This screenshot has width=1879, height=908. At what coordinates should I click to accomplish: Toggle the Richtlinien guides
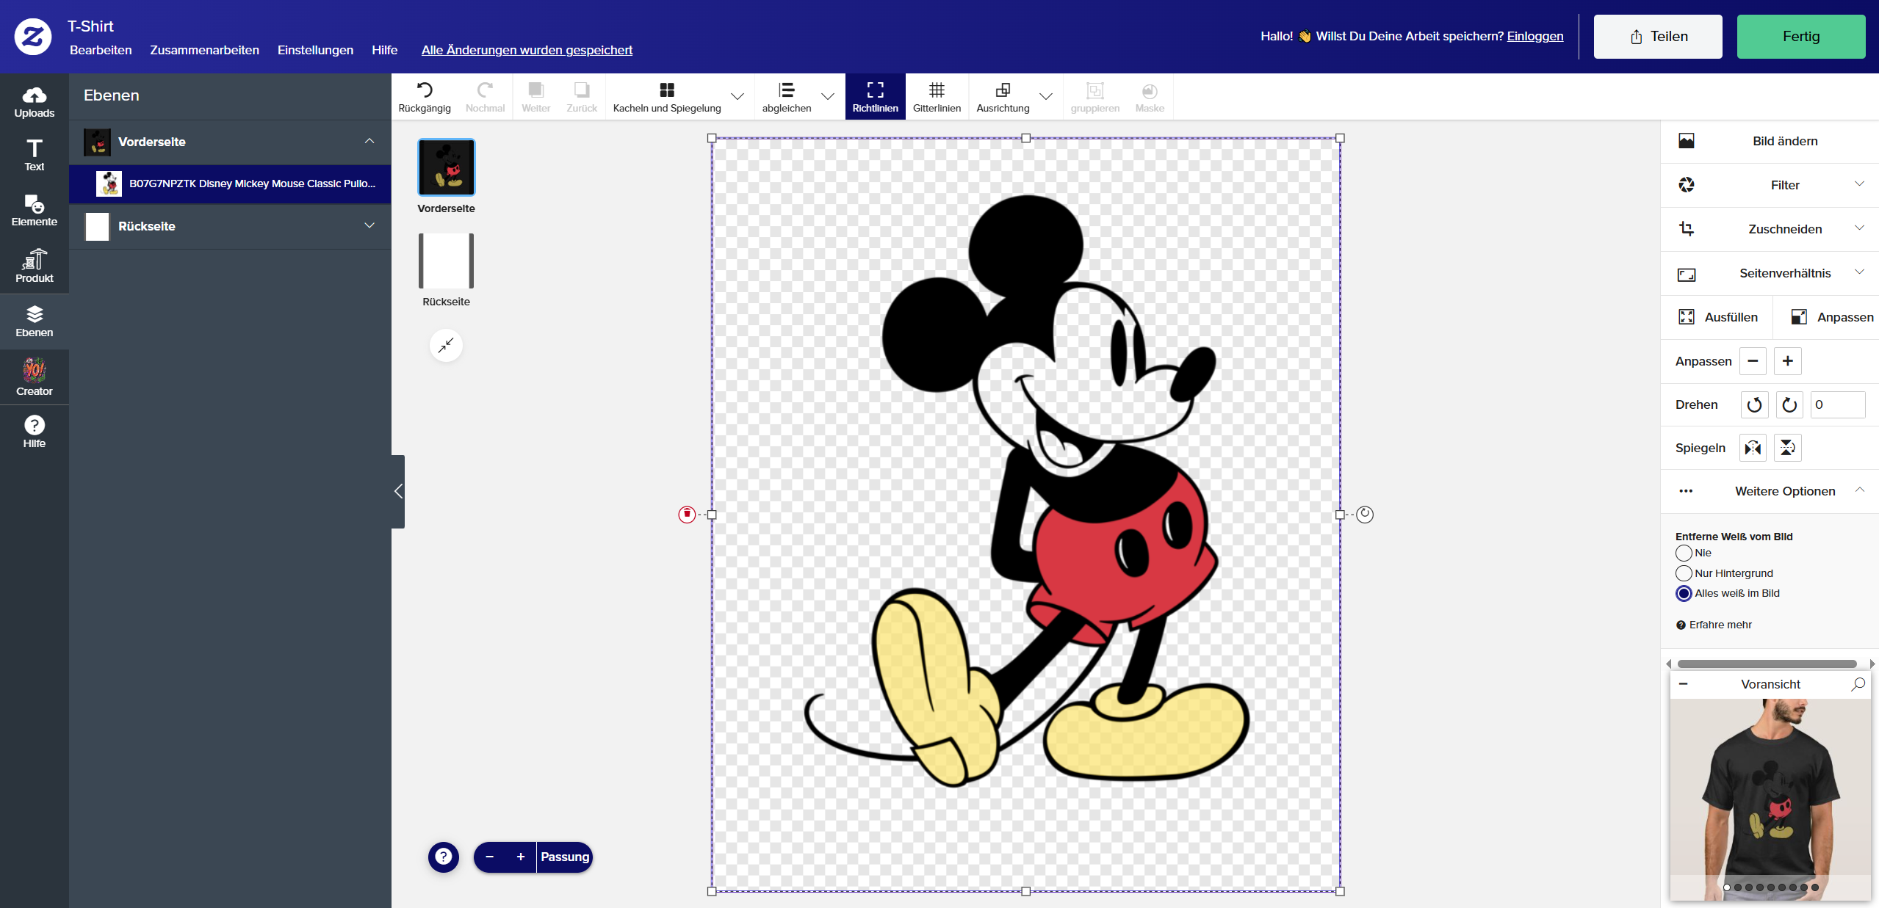click(x=876, y=97)
